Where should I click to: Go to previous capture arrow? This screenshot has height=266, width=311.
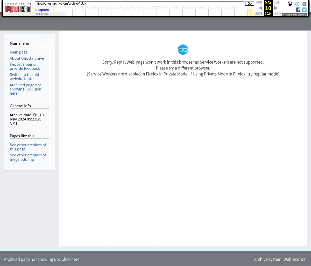click(260, 8)
